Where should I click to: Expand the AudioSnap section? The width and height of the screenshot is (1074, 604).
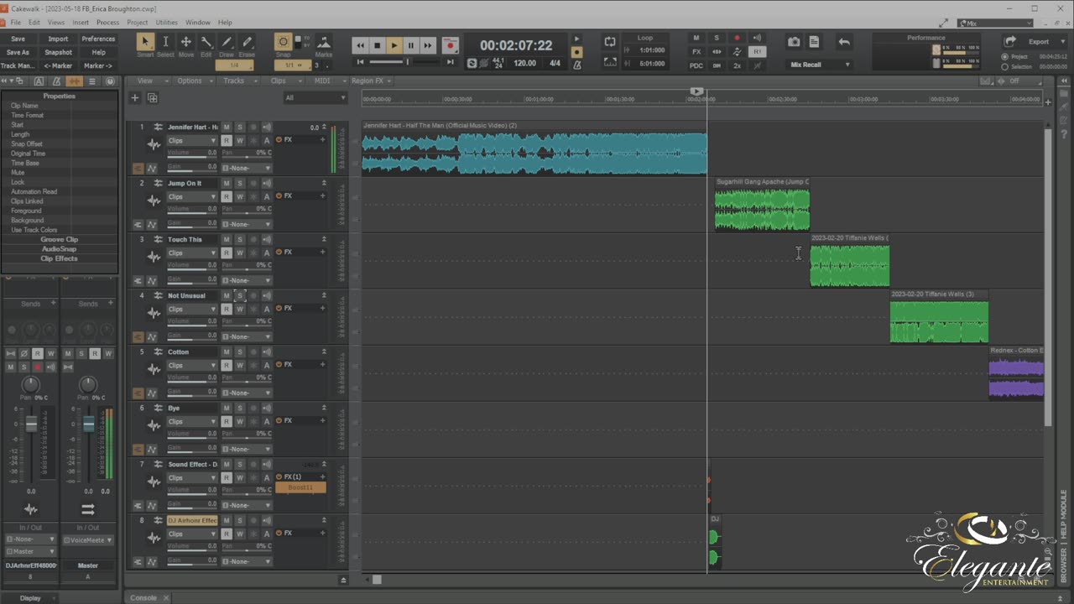tap(59, 249)
